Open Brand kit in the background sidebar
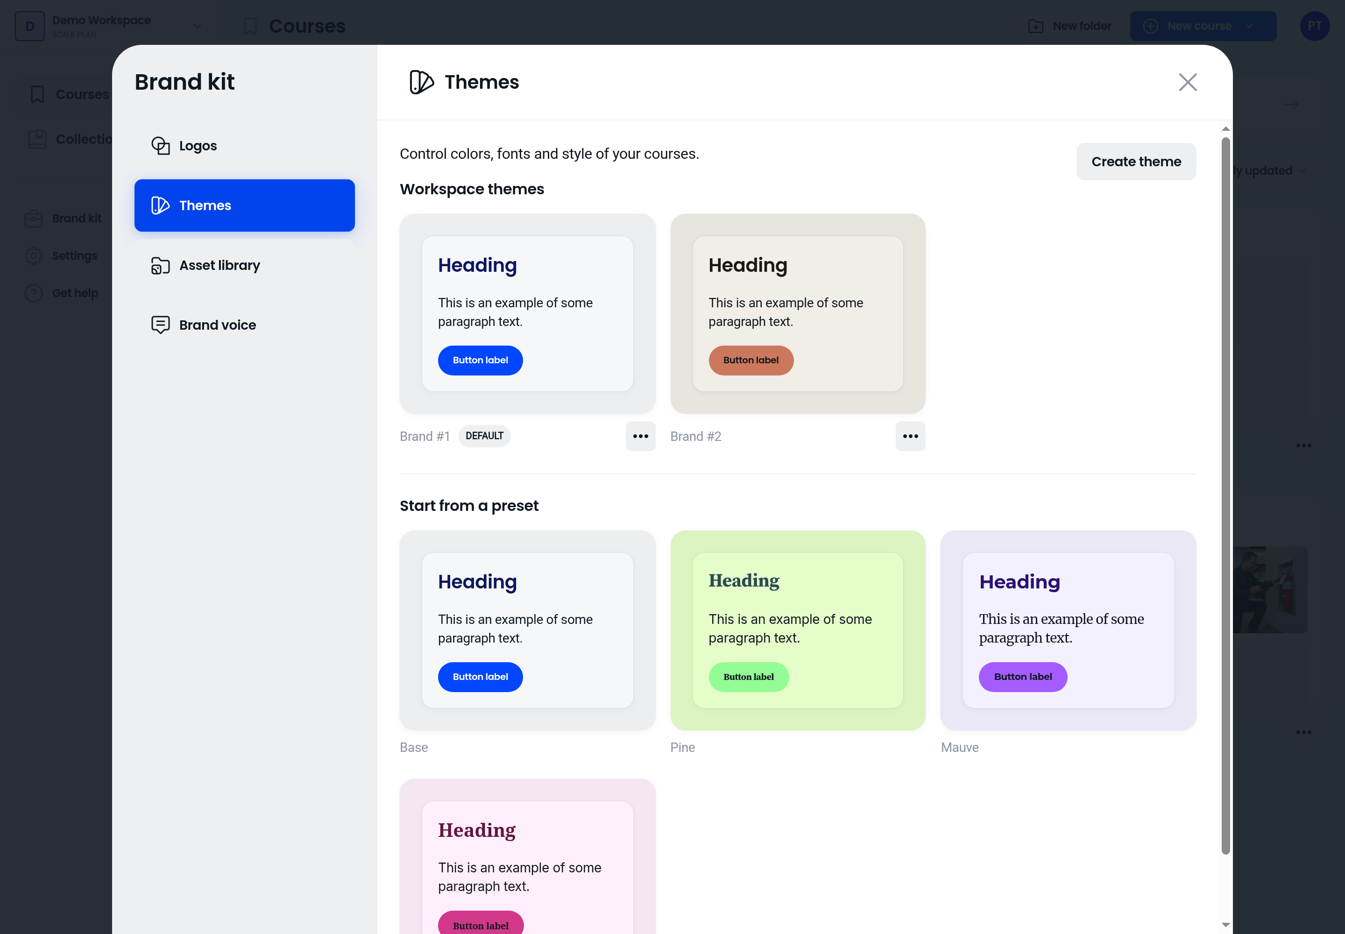 [63, 218]
